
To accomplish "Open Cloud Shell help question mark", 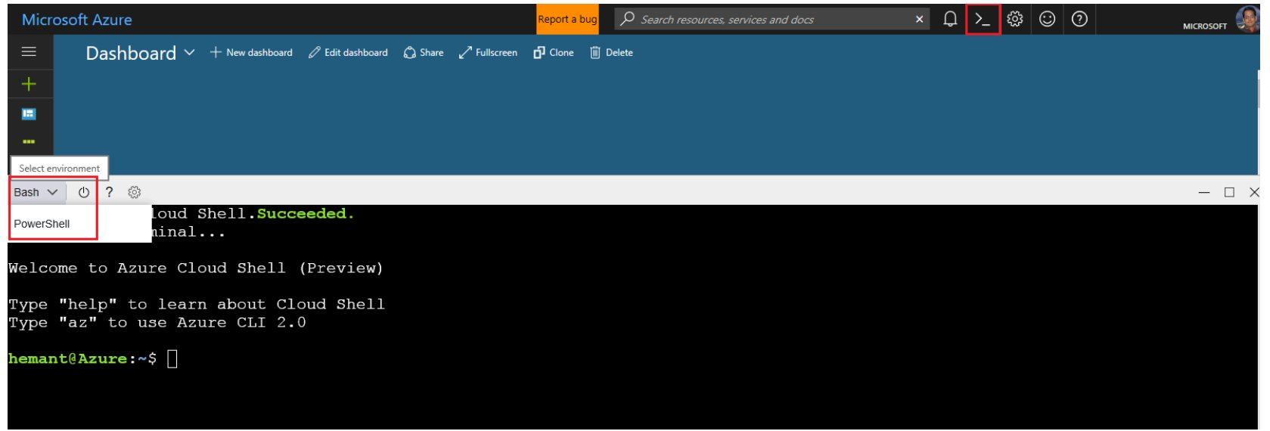I will click(109, 192).
